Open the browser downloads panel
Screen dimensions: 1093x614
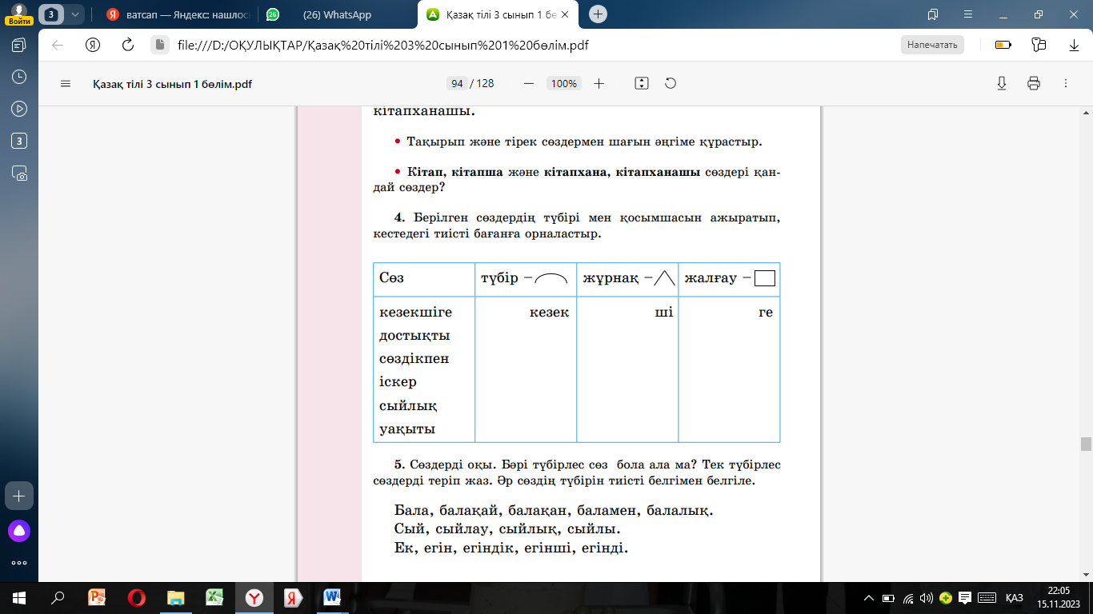pos(1074,45)
